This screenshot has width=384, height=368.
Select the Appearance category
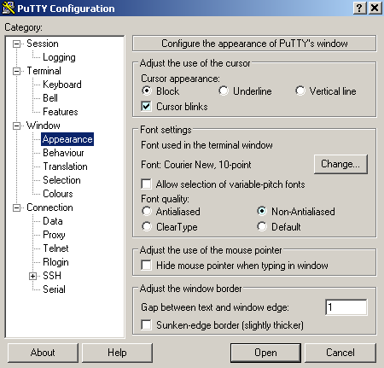coord(67,139)
